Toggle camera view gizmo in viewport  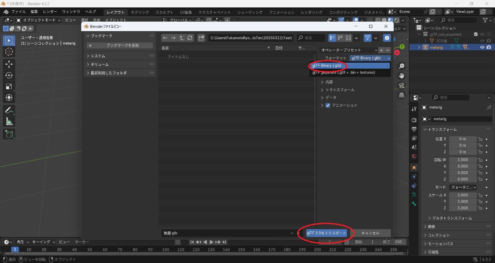[x=401, y=85]
